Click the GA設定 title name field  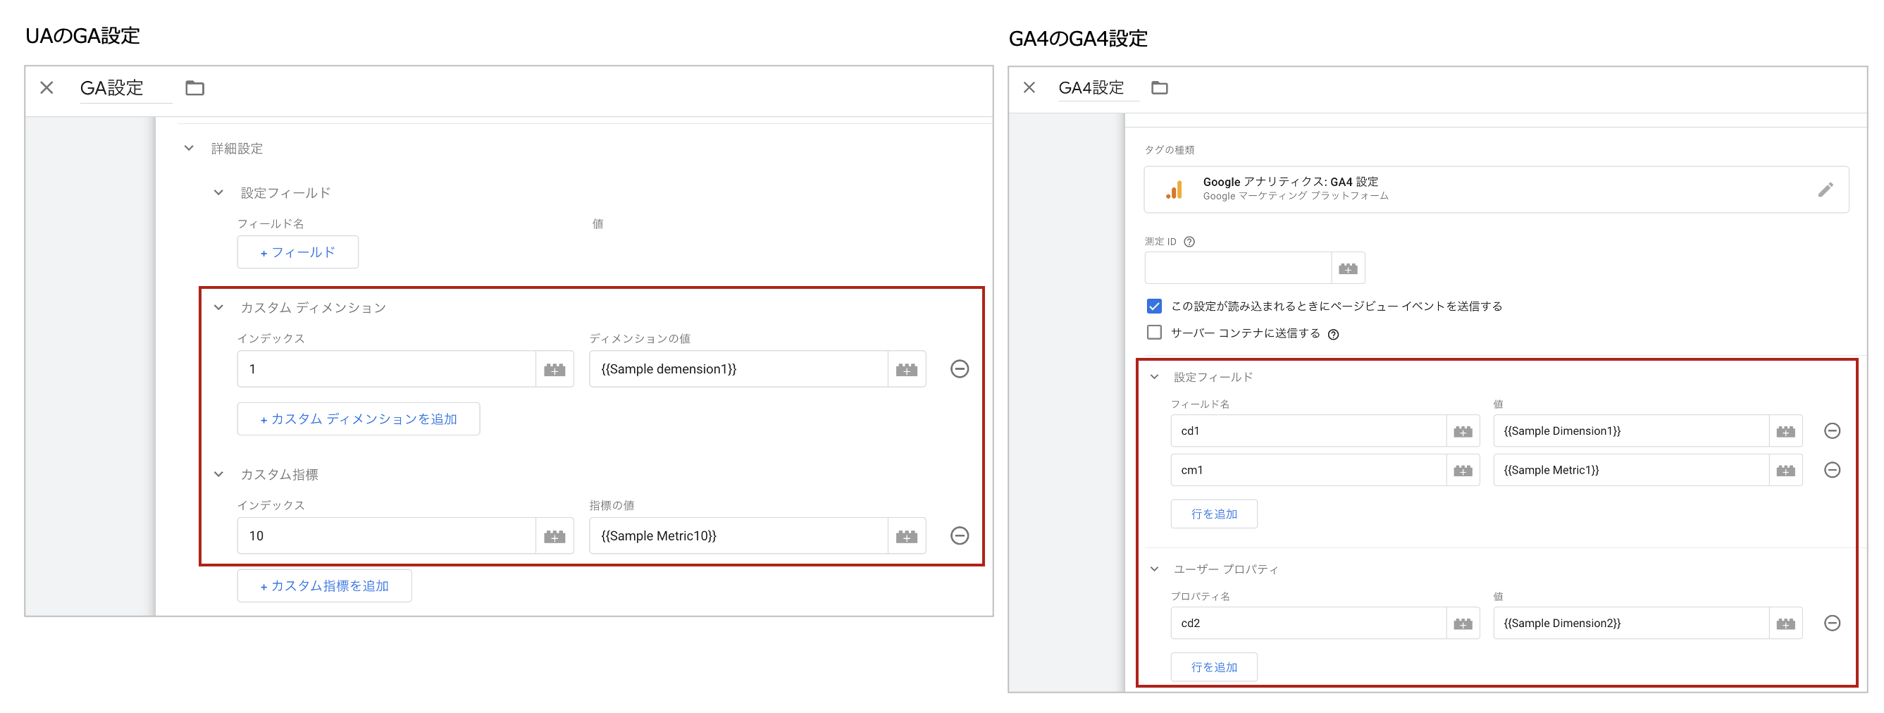click(x=126, y=89)
